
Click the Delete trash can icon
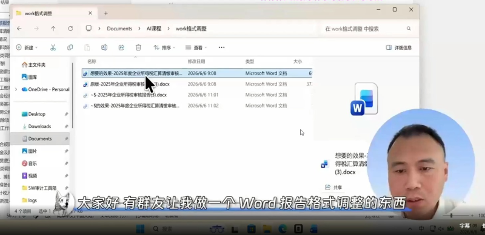click(138, 47)
